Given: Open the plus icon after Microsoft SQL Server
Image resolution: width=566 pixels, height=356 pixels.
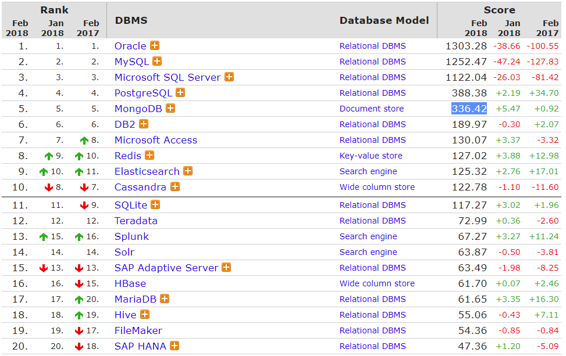Looking at the screenshot, I should [x=229, y=77].
